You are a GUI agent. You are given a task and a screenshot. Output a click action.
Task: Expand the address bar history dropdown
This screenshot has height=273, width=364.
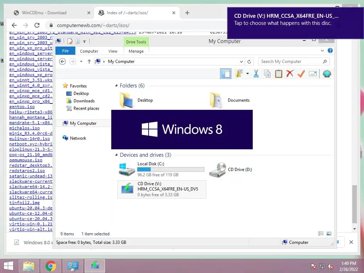pos(241,61)
